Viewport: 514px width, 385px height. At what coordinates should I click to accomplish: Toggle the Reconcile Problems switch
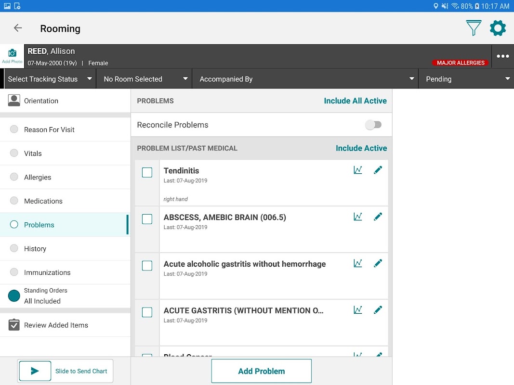pyautogui.click(x=373, y=125)
